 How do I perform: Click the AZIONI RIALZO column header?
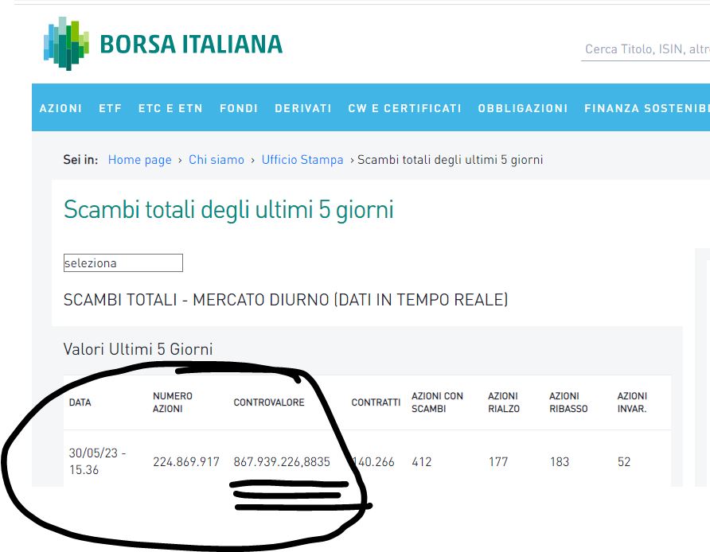[504, 402]
